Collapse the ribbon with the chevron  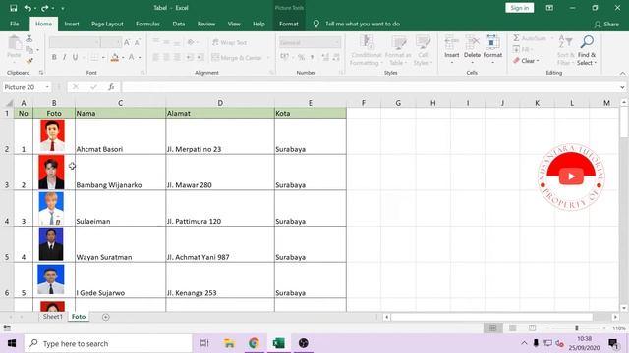(622, 74)
